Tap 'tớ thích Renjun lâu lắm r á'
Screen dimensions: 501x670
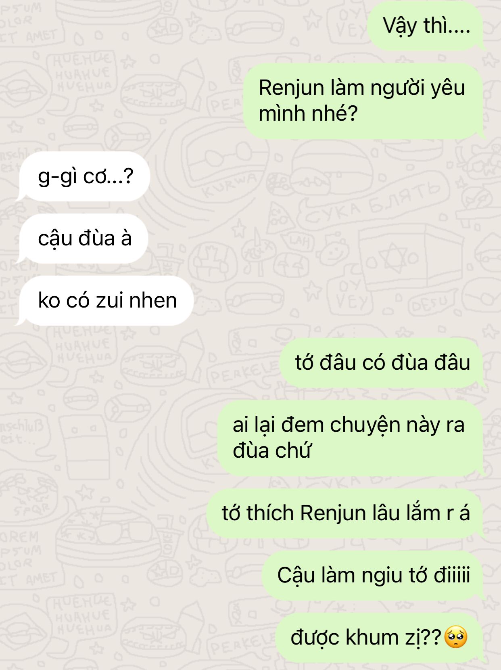[346, 513]
